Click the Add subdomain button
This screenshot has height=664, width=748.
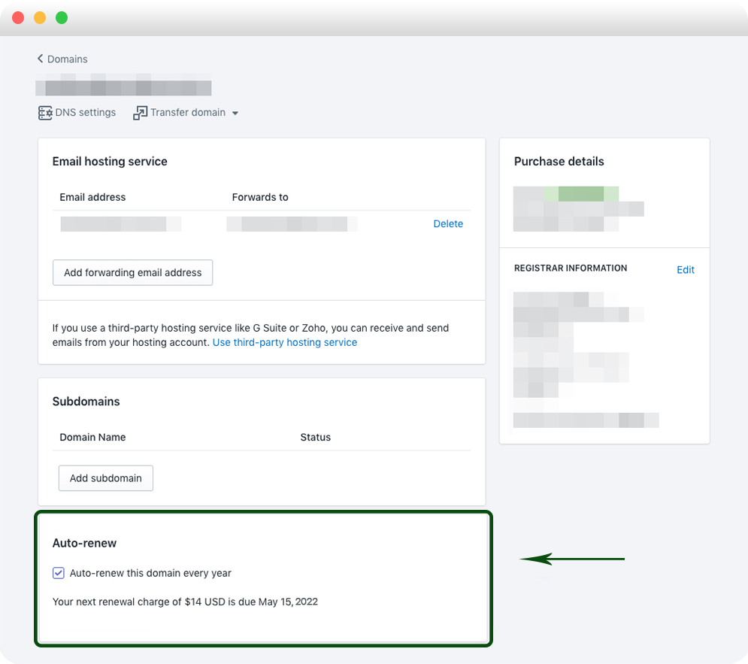(x=105, y=478)
